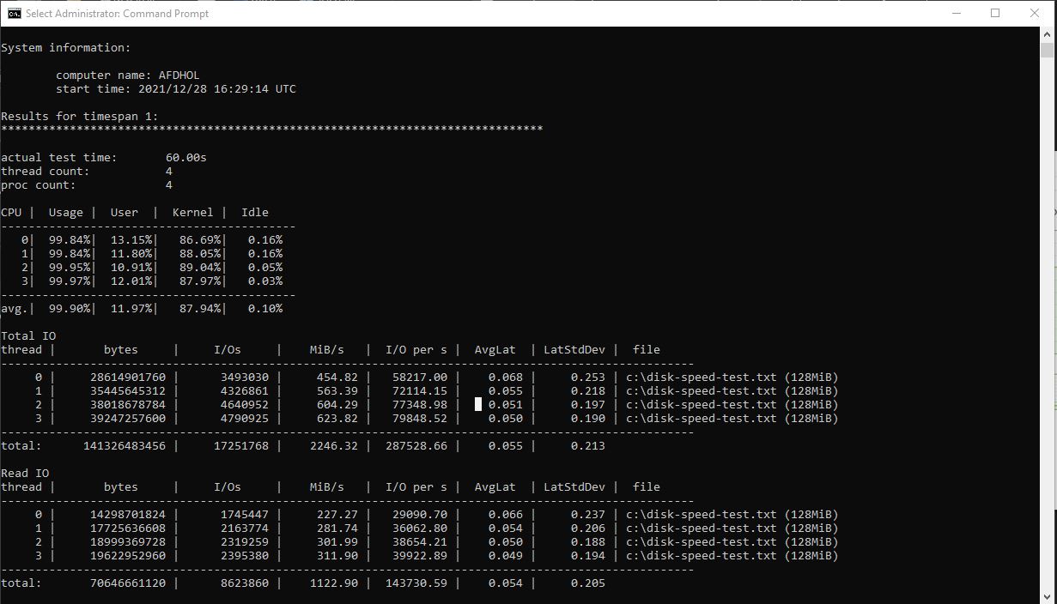The height and width of the screenshot is (604, 1057).
Task: Click the computer name AFDHOL text
Action: point(179,75)
